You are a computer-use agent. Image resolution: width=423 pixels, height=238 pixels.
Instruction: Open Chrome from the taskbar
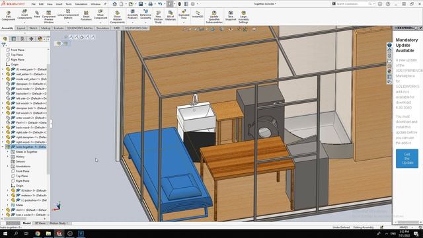click(x=38, y=233)
